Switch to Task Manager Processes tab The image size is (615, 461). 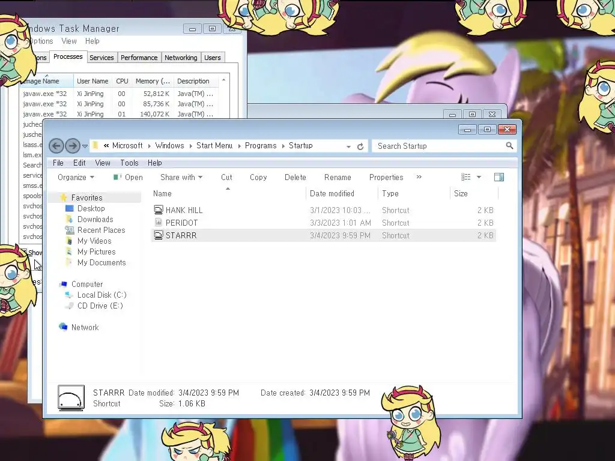coord(68,56)
